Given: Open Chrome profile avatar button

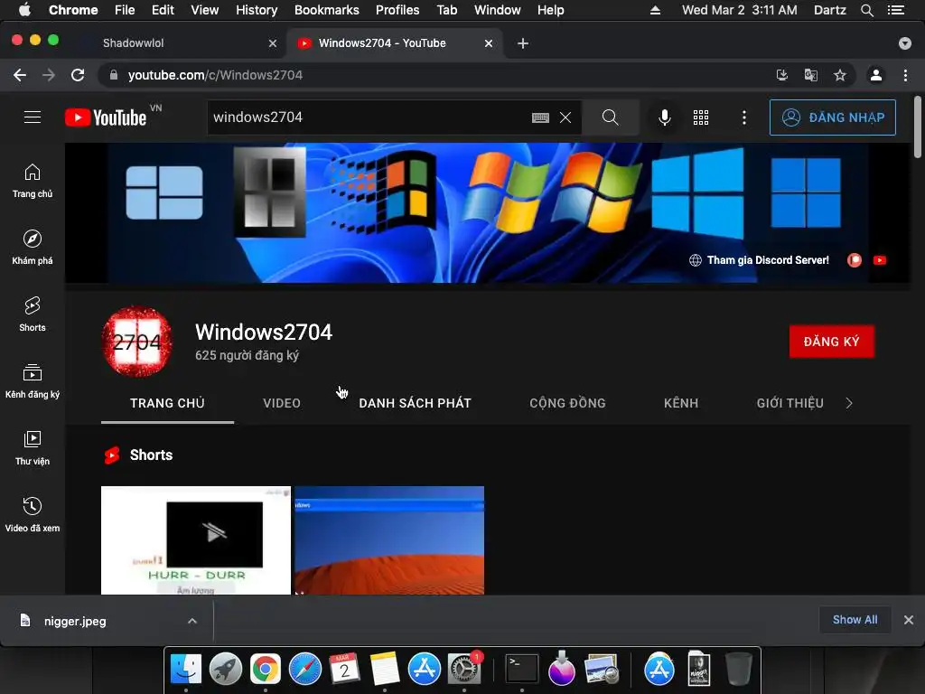Looking at the screenshot, I should click(x=876, y=75).
